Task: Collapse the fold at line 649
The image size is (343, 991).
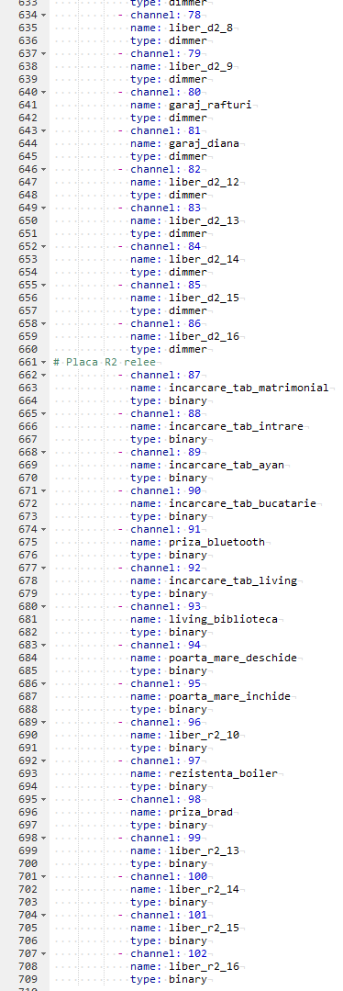Action: (x=44, y=208)
